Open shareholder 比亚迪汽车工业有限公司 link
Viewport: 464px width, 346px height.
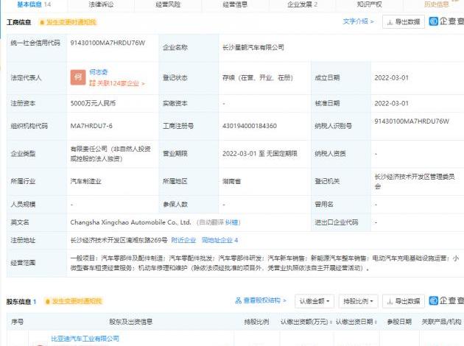tap(85, 339)
